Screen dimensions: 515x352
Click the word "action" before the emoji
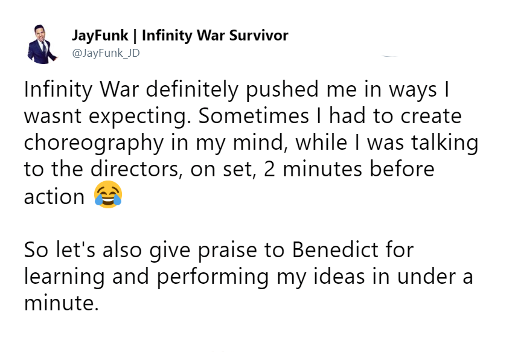coord(54,196)
